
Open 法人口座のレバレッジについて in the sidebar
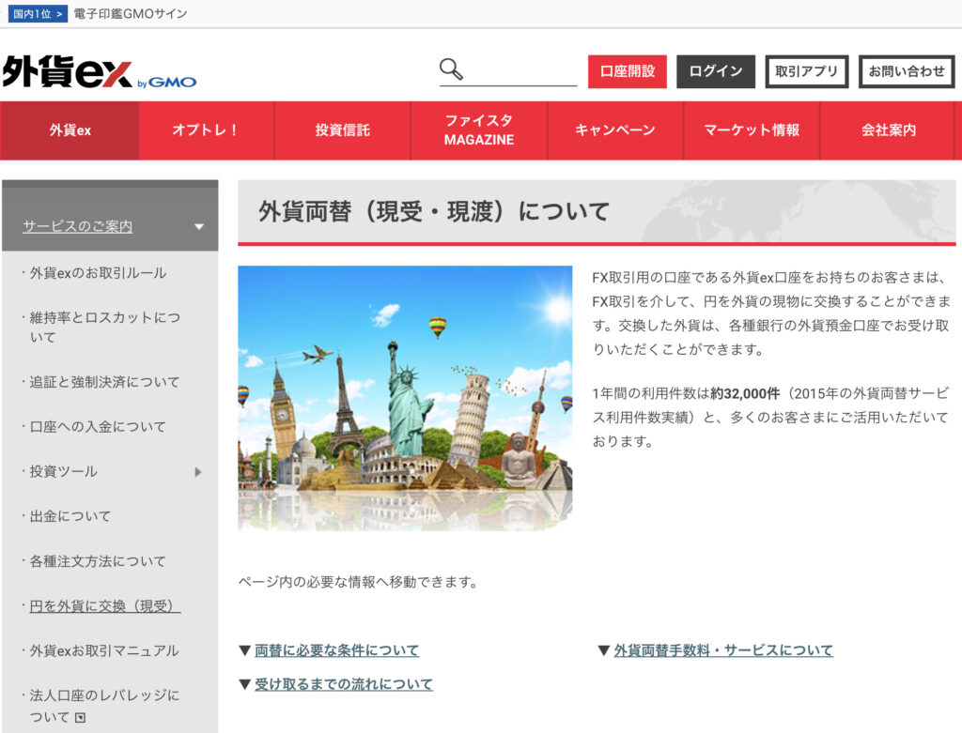tap(104, 706)
